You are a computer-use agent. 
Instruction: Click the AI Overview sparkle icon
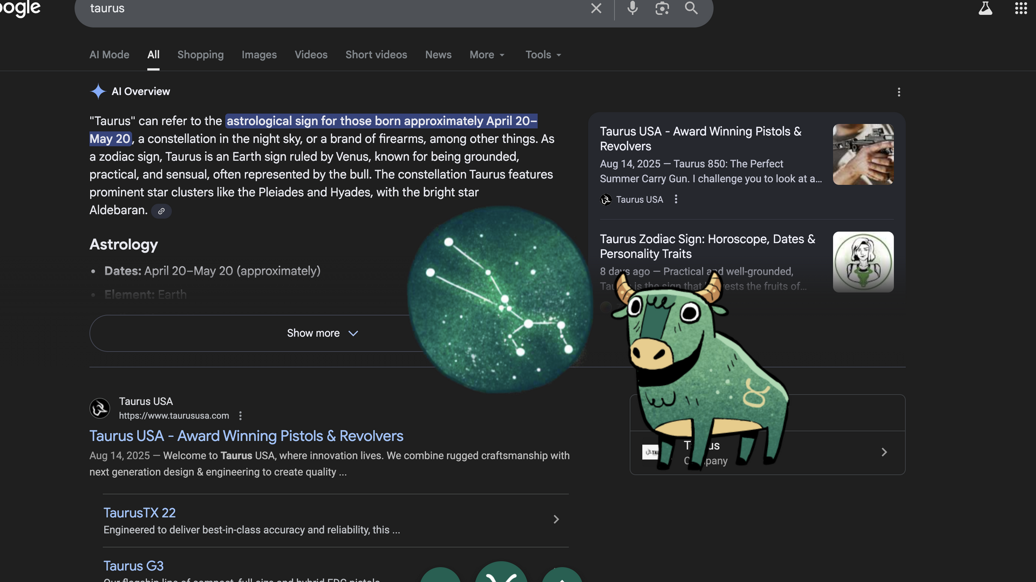click(98, 92)
